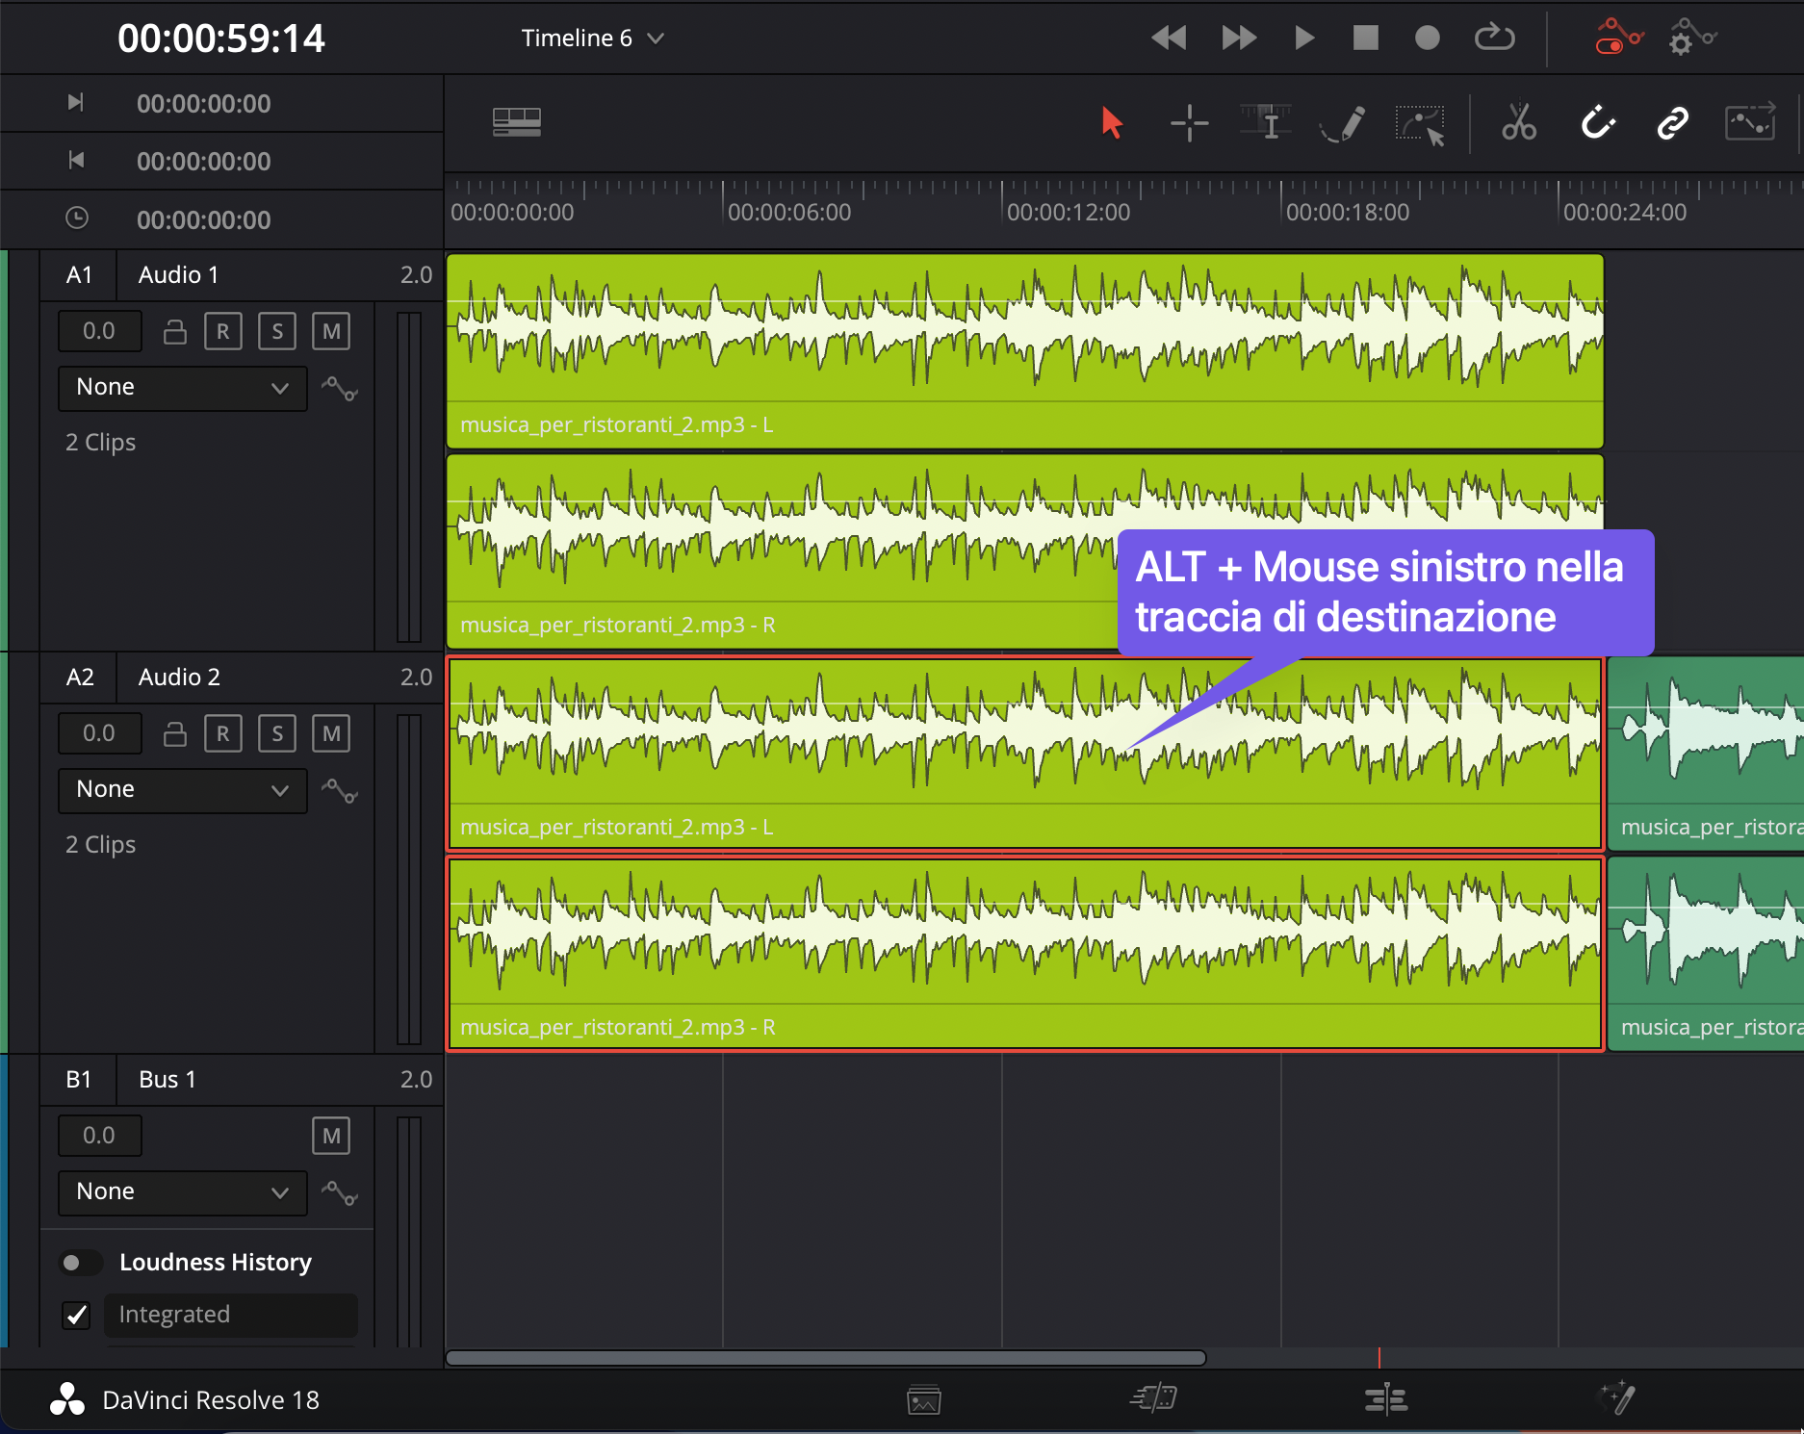1804x1434 pixels.
Task: Click Audio 1 automation curve icon
Action: click(x=340, y=389)
